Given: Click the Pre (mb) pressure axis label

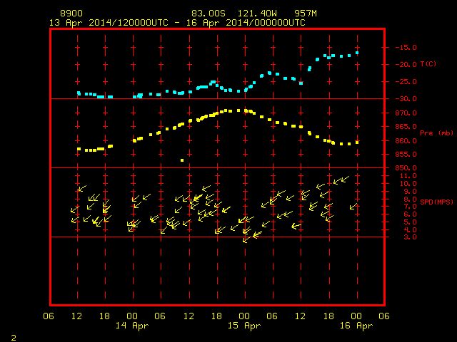Looking at the screenshot, I should [x=437, y=133].
